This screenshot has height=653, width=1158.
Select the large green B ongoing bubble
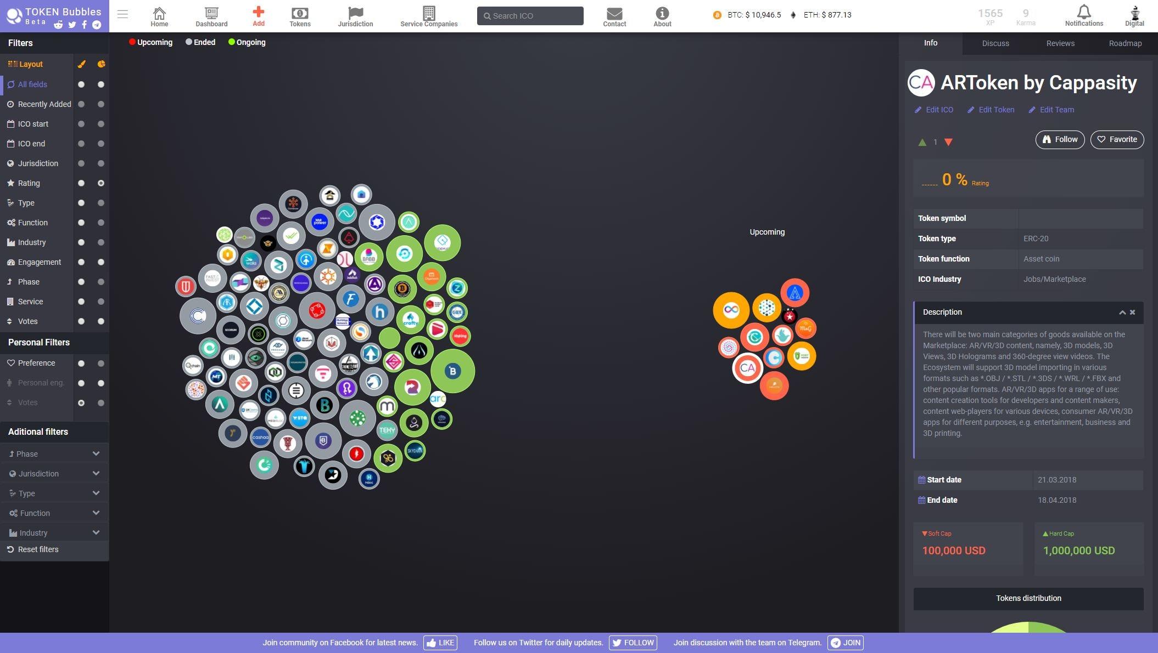coord(452,371)
